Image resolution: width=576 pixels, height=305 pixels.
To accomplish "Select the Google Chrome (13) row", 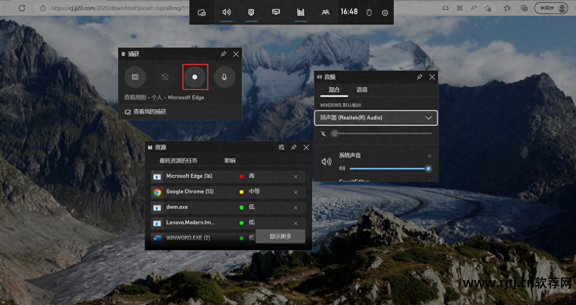I will (x=228, y=192).
